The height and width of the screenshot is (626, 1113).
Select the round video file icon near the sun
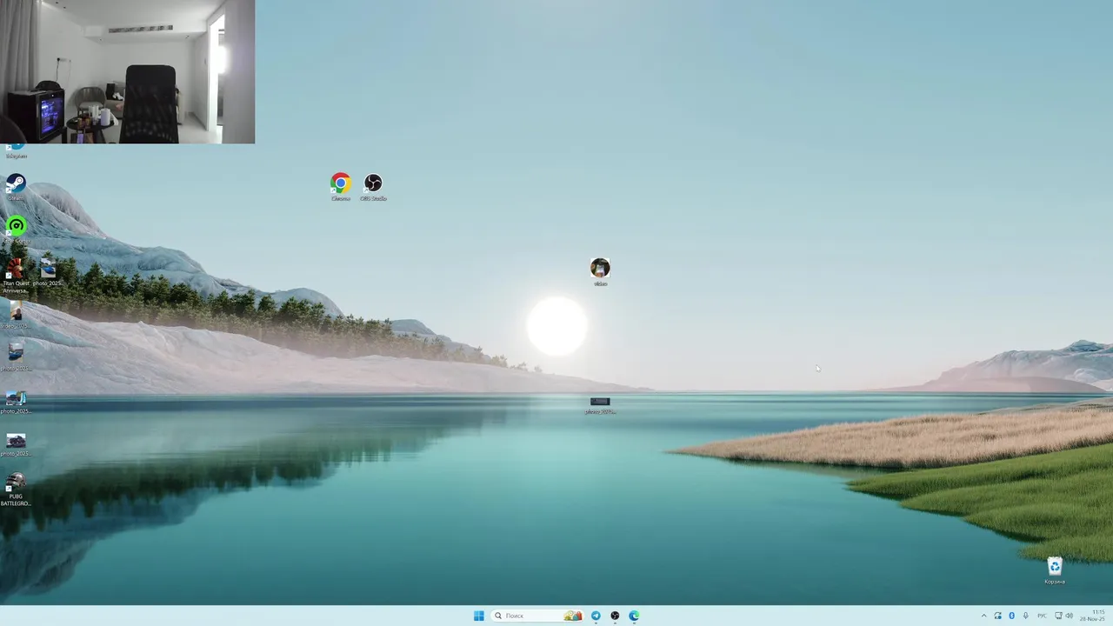point(600,271)
